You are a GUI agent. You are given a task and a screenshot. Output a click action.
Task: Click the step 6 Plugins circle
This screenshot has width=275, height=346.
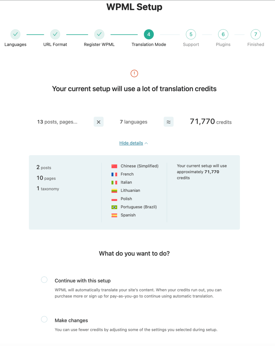(223, 34)
